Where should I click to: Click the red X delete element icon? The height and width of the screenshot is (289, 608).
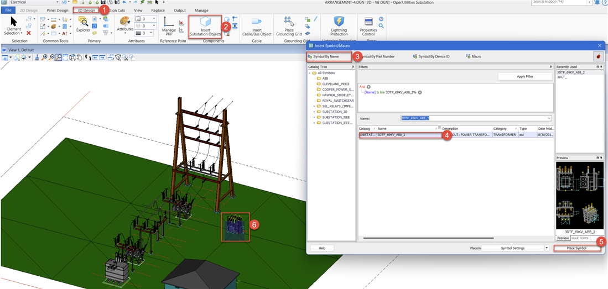pos(29,33)
